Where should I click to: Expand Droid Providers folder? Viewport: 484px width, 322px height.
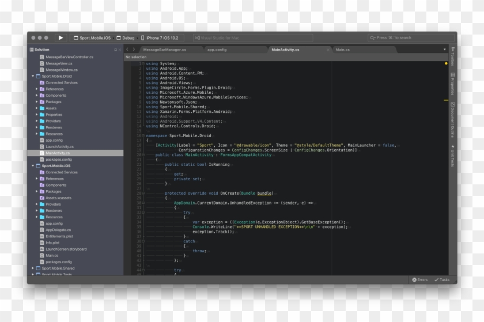coord(37,121)
